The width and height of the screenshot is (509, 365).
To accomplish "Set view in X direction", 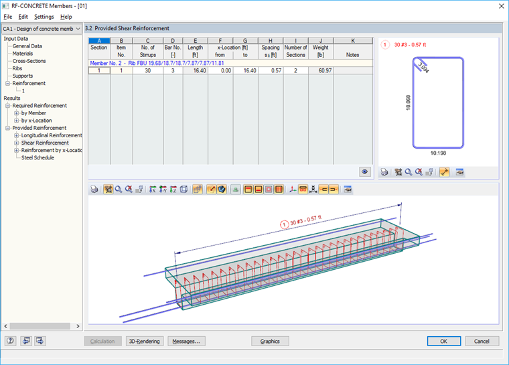I will [153, 190].
